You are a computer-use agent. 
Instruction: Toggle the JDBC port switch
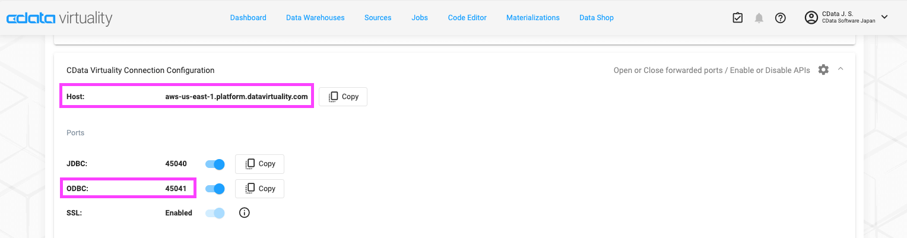pos(215,164)
